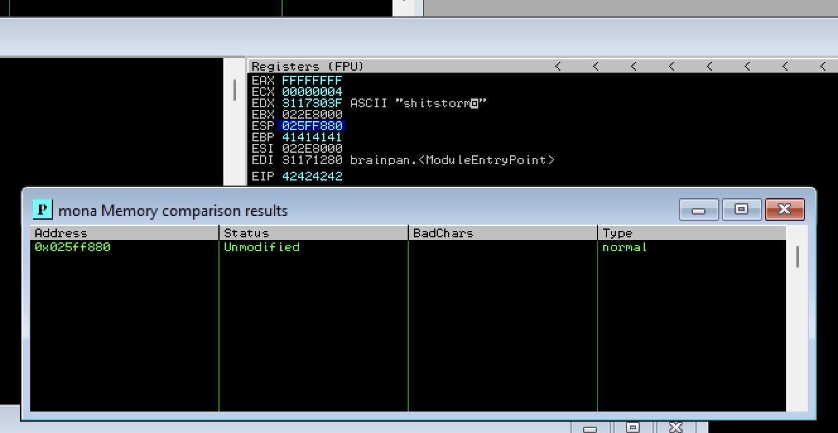The image size is (838, 433).
Task: Toggle register view via Registers (FPU) title
Action: click(x=308, y=66)
